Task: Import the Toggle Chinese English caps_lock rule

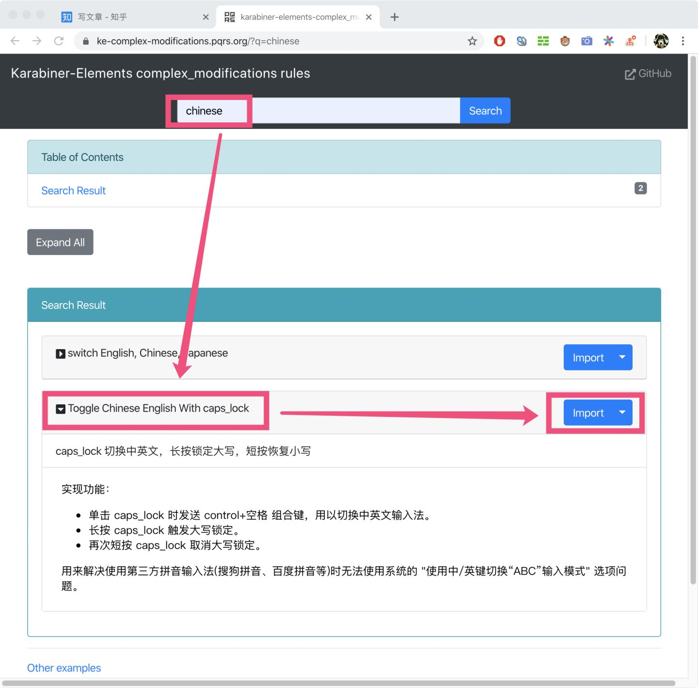Action: point(588,413)
